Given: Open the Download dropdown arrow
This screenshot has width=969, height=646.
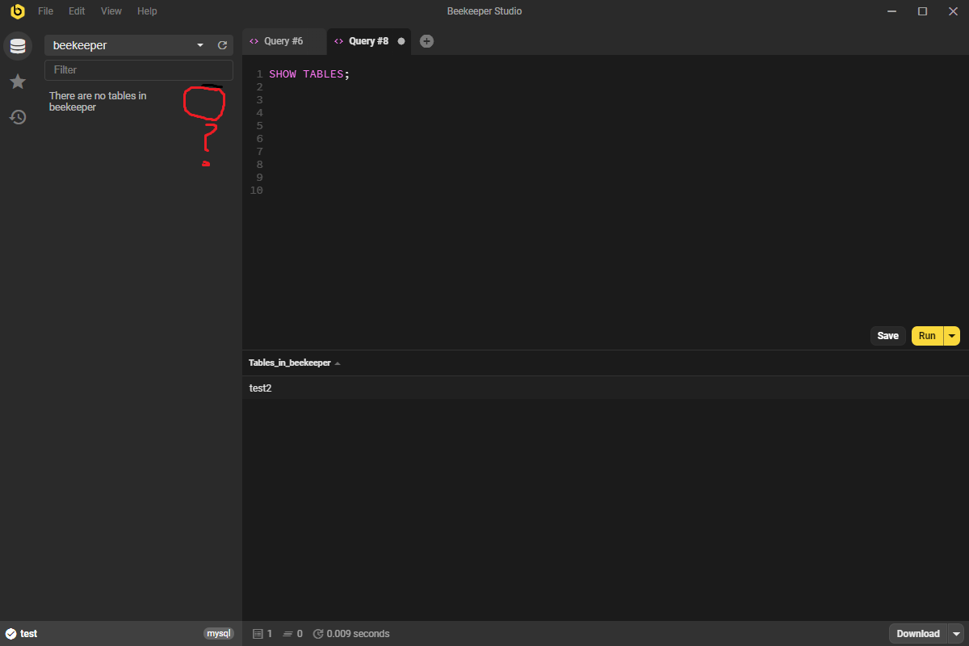Looking at the screenshot, I should pos(955,633).
